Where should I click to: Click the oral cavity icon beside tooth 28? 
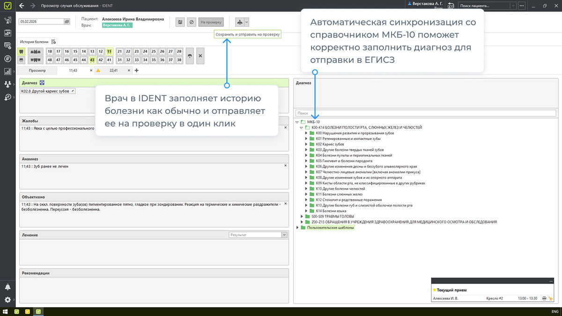coord(190,56)
